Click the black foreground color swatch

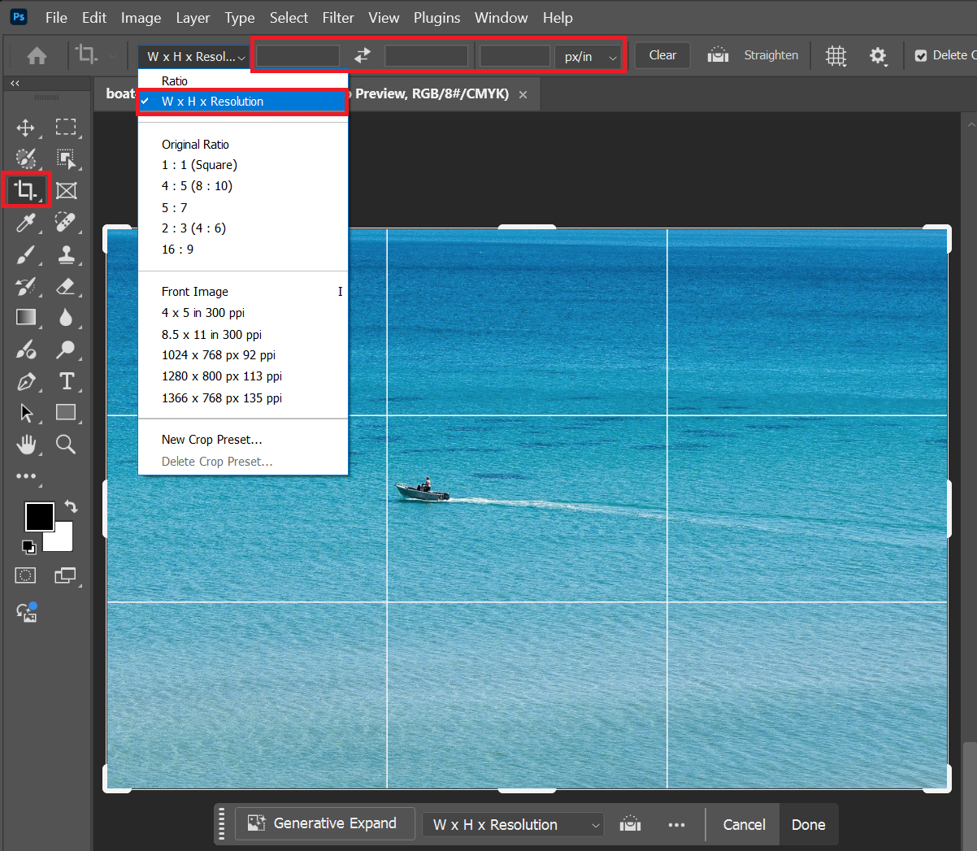click(39, 516)
